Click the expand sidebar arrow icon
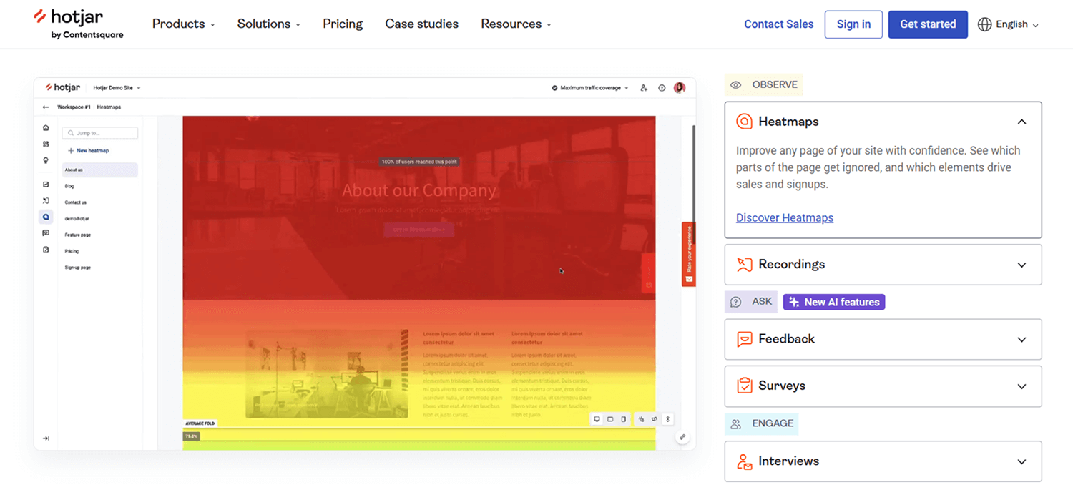Viewport: 1073px width, 500px height. [x=46, y=438]
